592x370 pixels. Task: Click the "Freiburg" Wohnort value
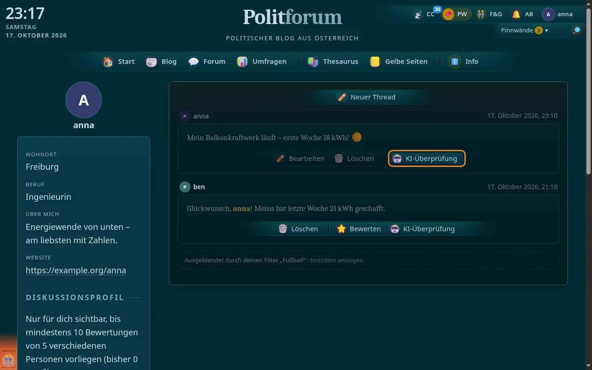coord(42,167)
